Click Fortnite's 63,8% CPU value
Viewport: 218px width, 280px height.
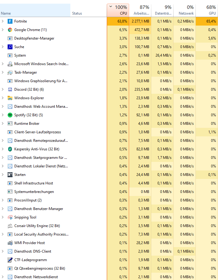tap(122, 21)
